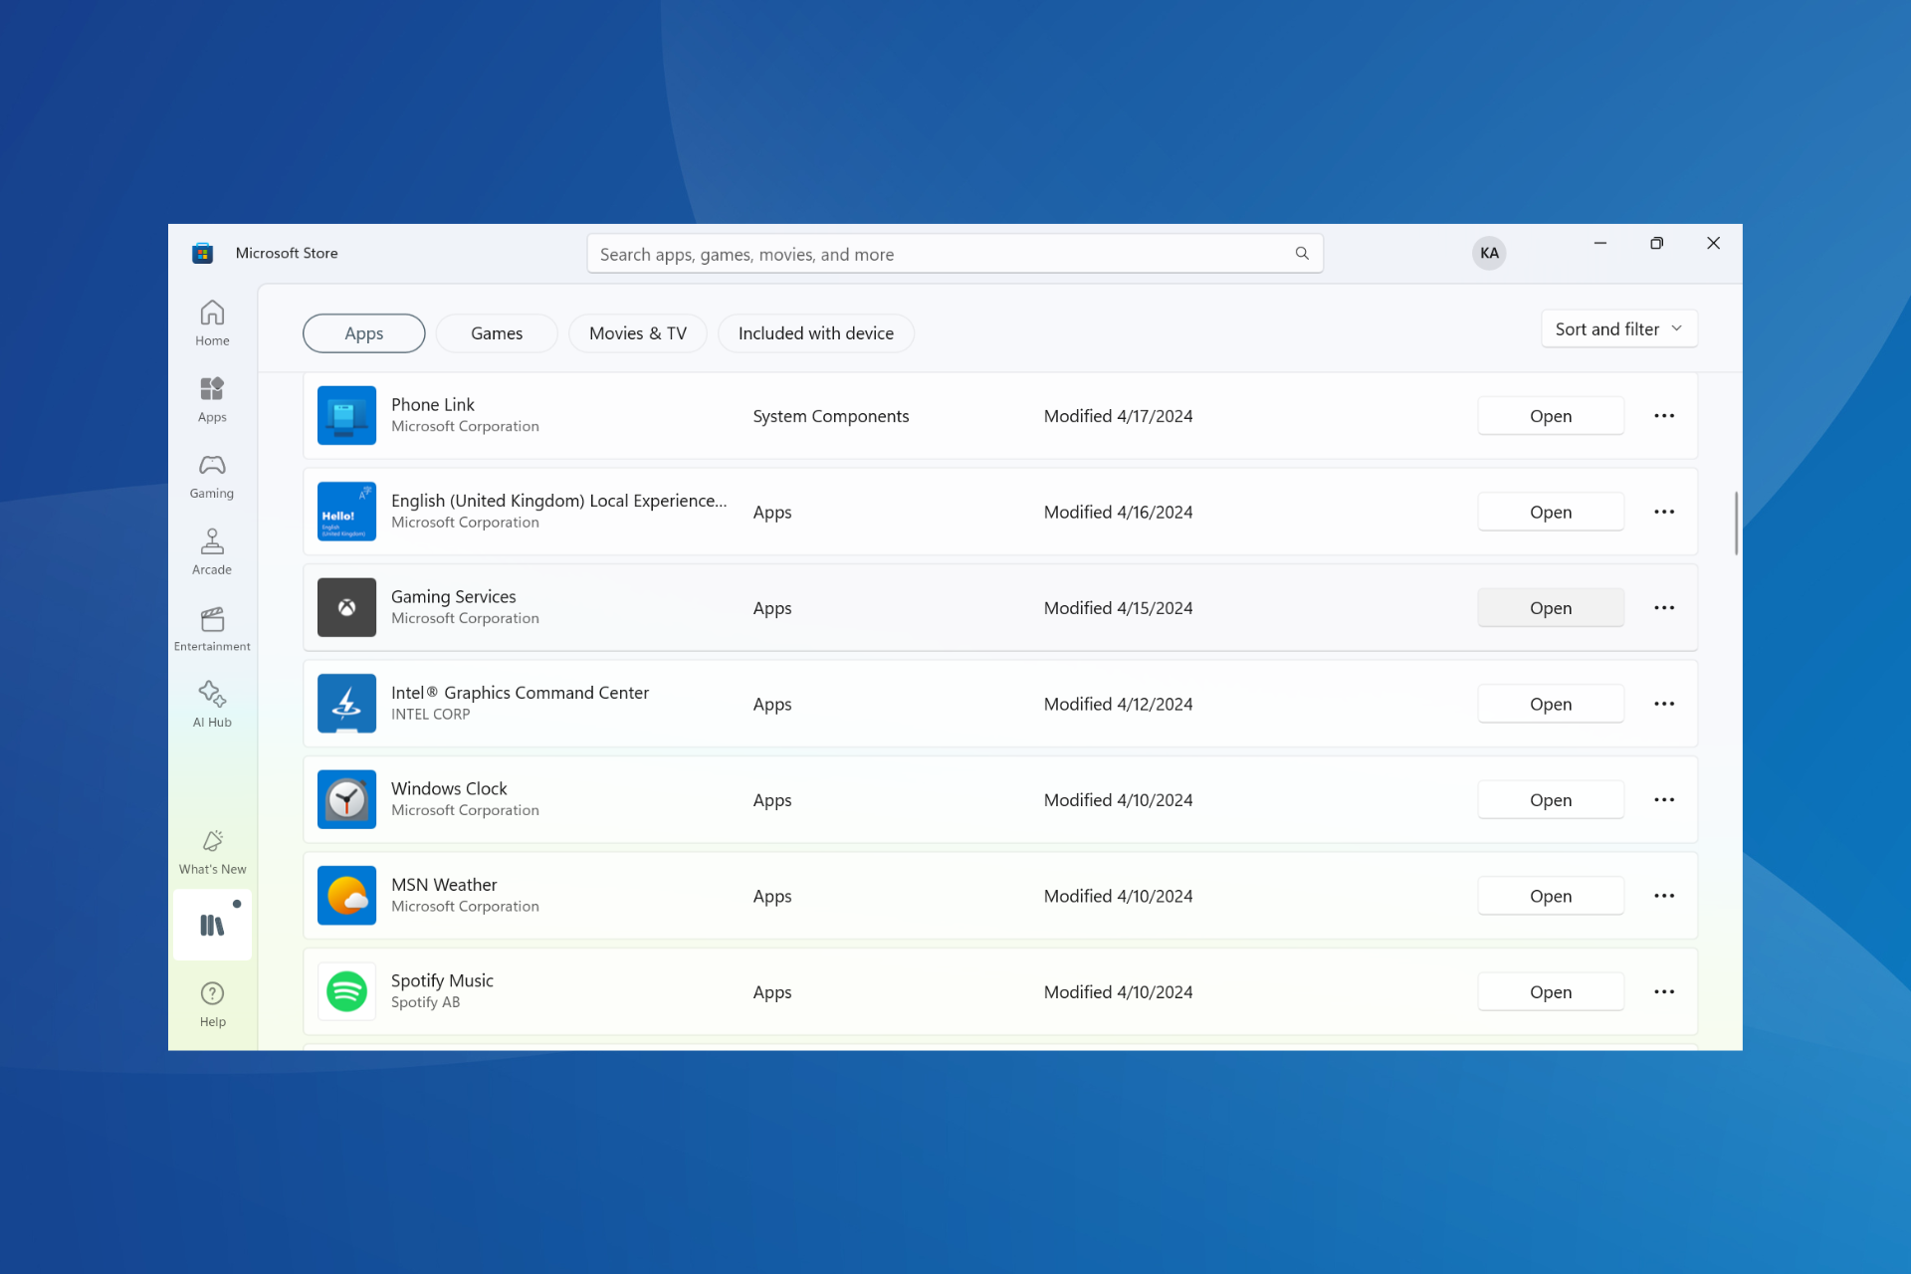Click the KA account profile avatar
The height and width of the screenshot is (1274, 1911).
point(1488,253)
